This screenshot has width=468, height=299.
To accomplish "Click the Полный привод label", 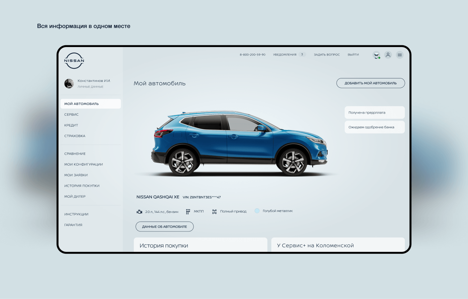I will (x=233, y=212).
